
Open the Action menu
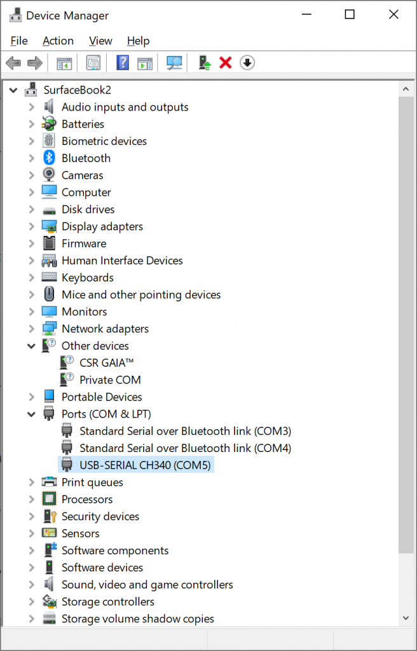point(58,41)
